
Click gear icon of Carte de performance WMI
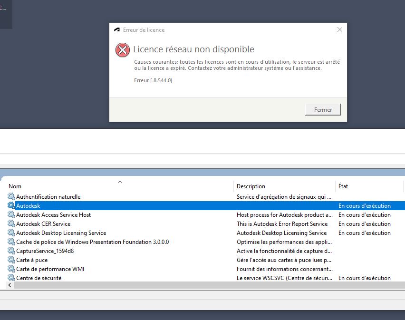pyautogui.click(x=11, y=269)
